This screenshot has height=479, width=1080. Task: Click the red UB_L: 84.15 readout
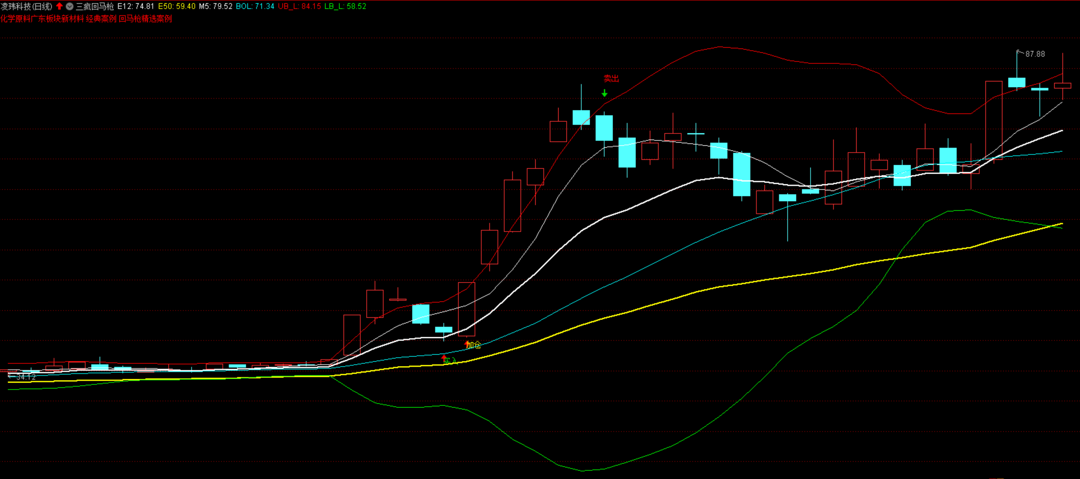click(299, 6)
